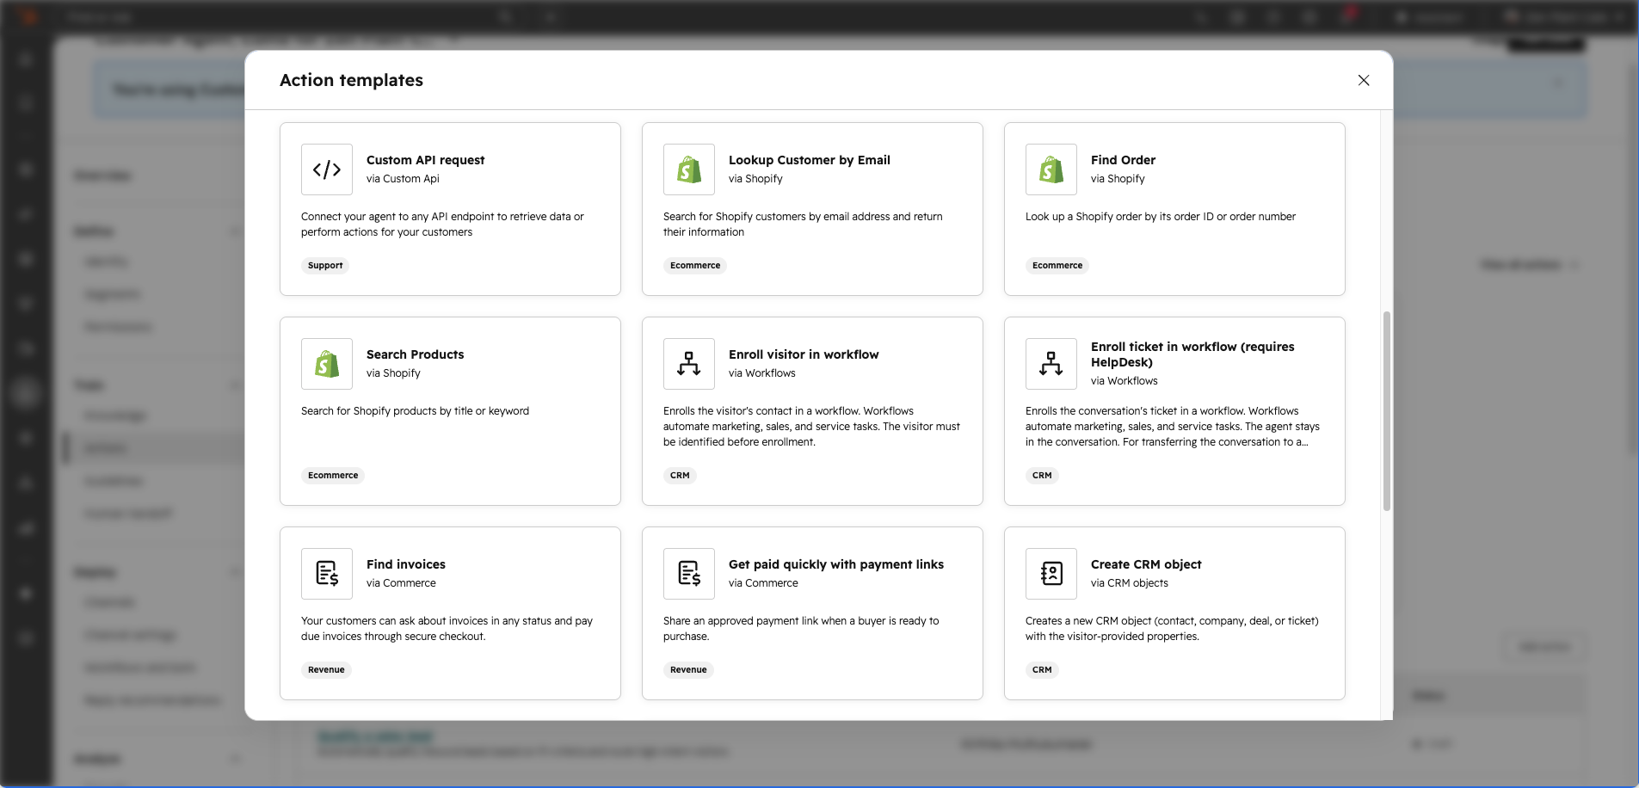Click 'via Workflows' under Enroll visitor in workflow
Image resolution: width=1639 pixels, height=788 pixels.
(762, 373)
